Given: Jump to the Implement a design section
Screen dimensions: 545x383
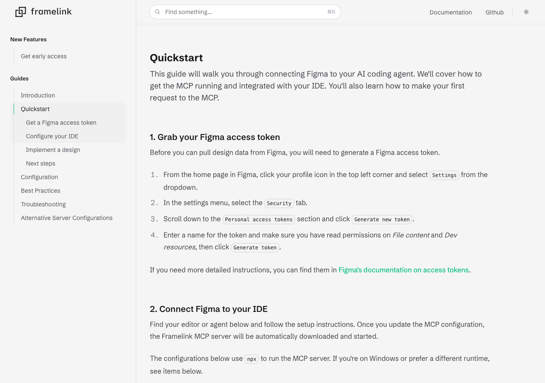Looking at the screenshot, I should click(x=53, y=150).
